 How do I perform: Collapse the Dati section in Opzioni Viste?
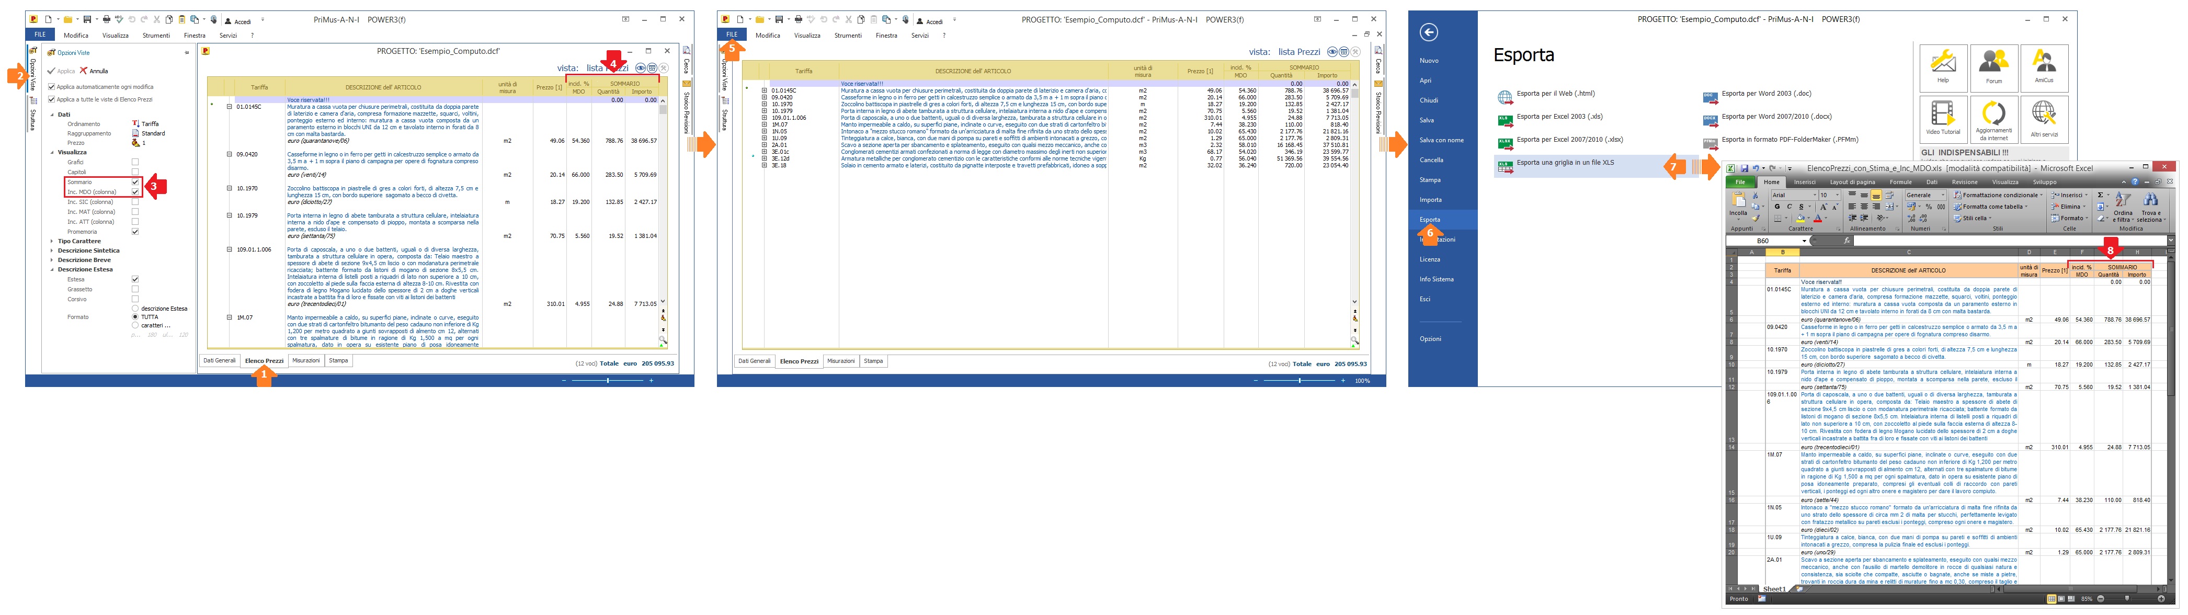pos(52,114)
